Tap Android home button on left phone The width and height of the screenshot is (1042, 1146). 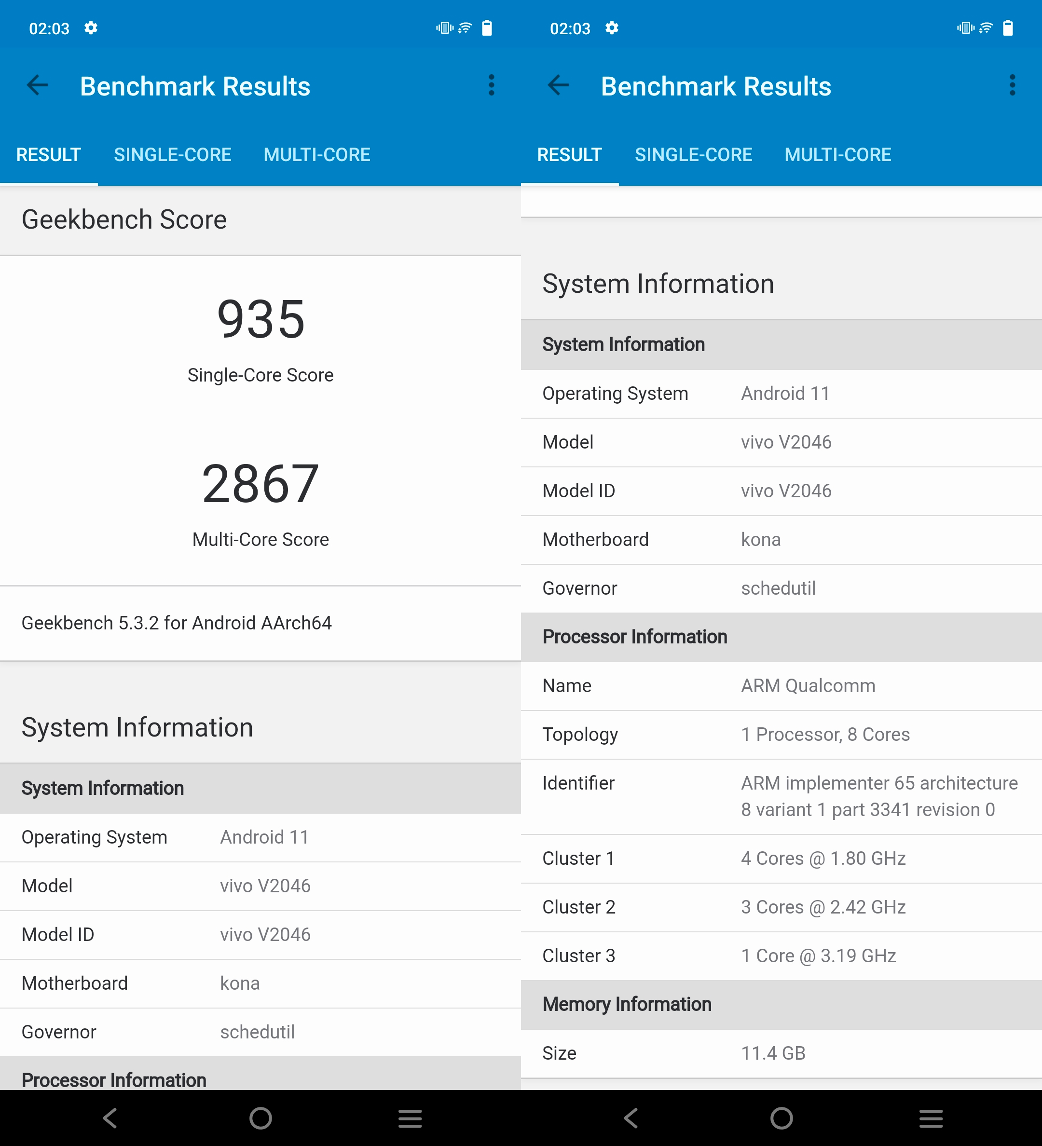click(261, 1118)
